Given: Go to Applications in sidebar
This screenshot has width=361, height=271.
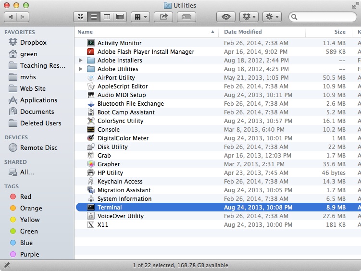Looking at the screenshot, I should (x=38, y=100).
